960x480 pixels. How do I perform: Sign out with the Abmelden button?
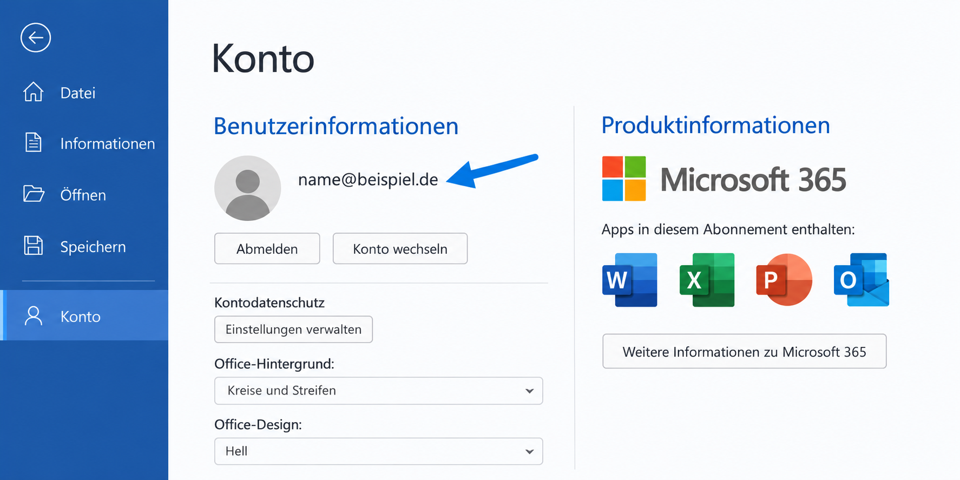[267, 249]
